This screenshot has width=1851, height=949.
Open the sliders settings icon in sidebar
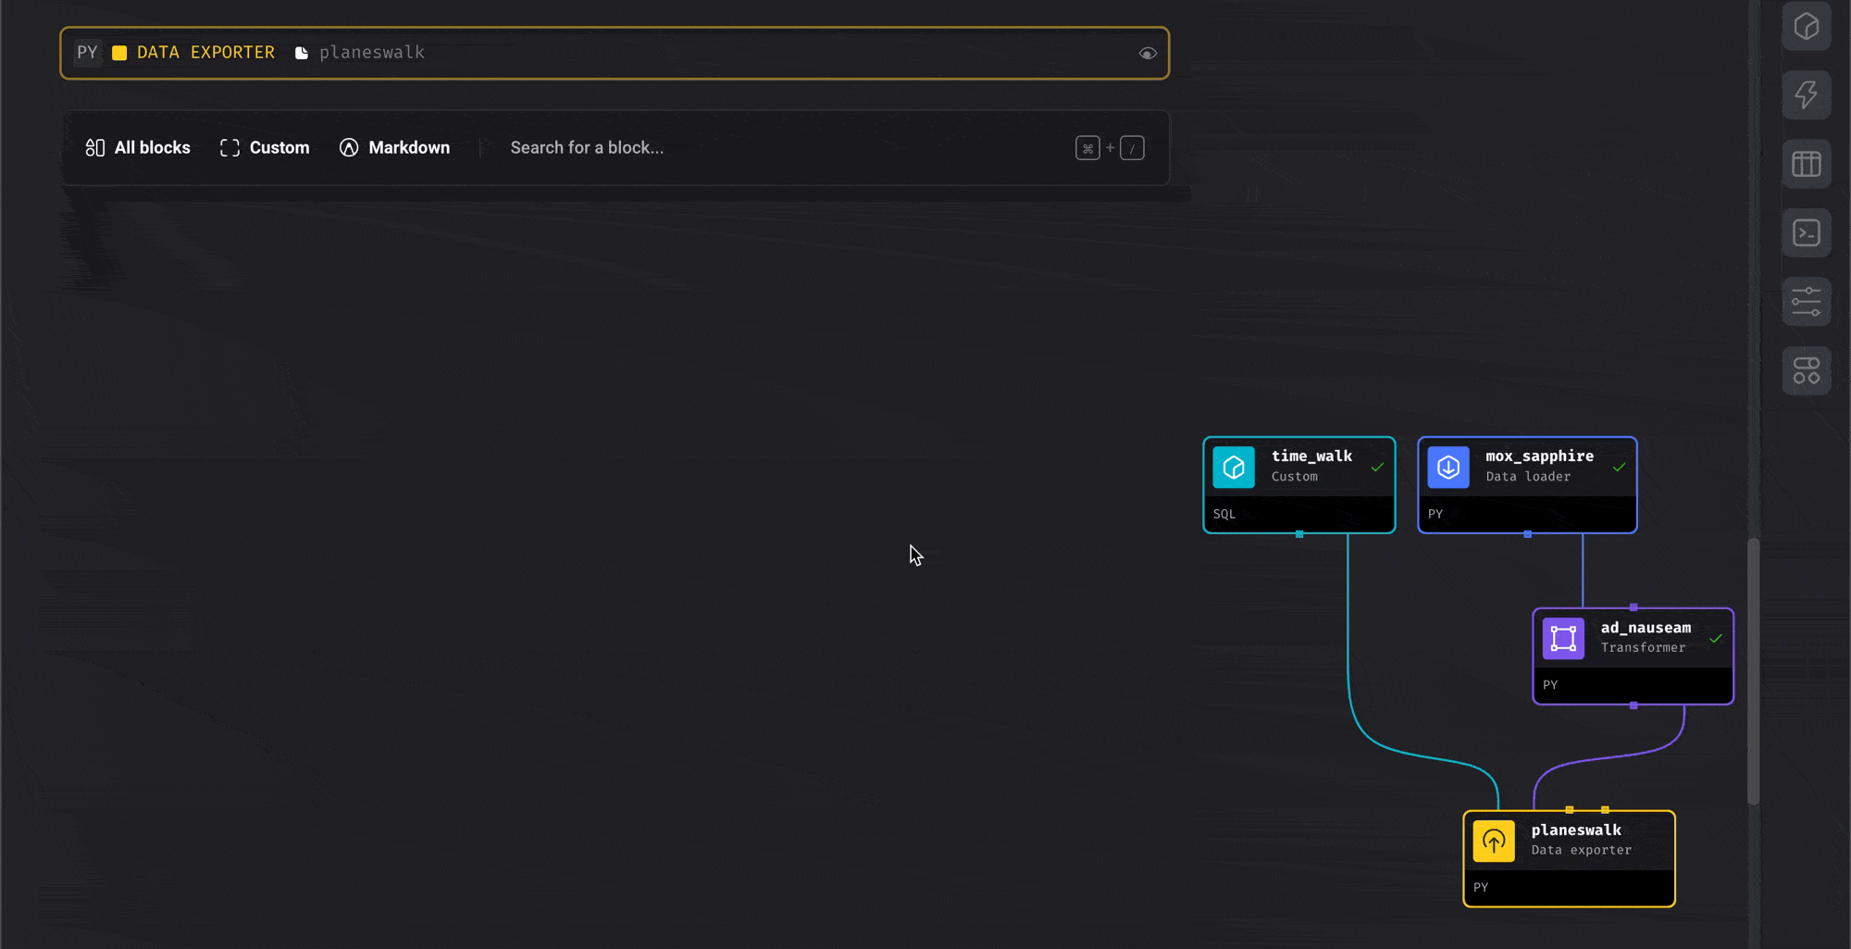pos(1806,302)
